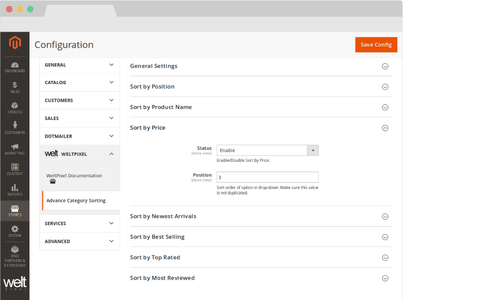
Task: Click the Magento logo icon
Action: (14, 43)
